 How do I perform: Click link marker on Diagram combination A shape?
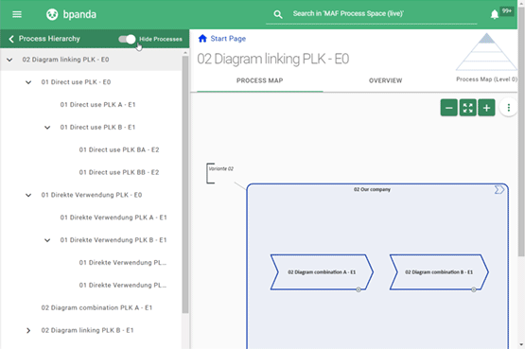tap(359, 289)
